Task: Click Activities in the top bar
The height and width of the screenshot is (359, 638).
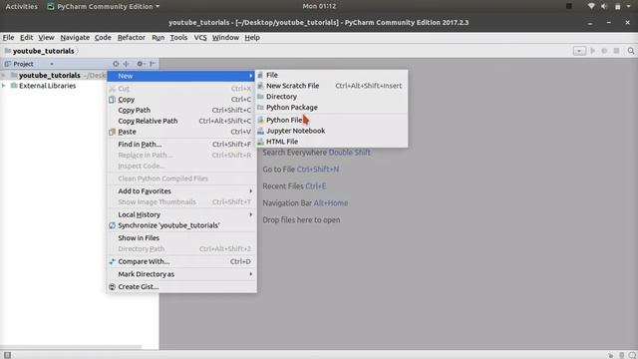Action: (x=21, y=7)
